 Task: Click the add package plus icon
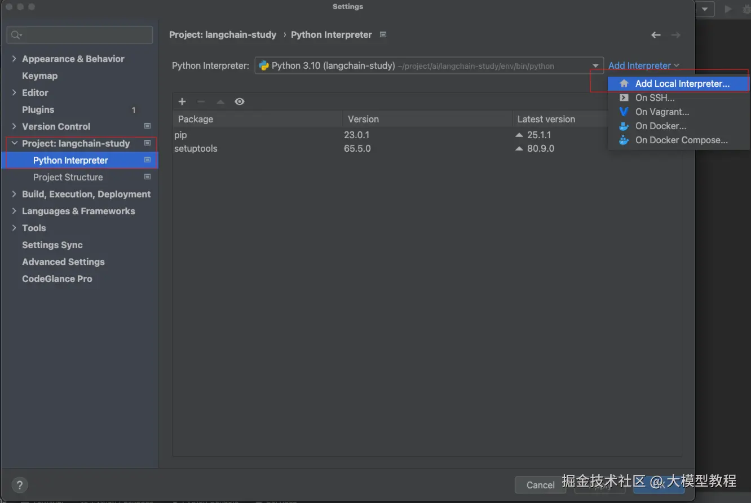click(182, 102)
